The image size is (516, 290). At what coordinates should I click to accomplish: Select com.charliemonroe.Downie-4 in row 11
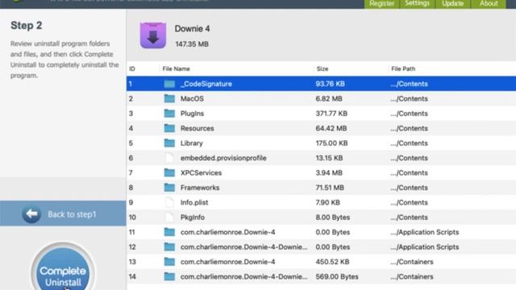(x=227, y=232)
